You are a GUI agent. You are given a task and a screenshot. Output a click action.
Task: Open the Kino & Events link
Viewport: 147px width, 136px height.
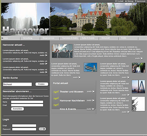[68, 109]
